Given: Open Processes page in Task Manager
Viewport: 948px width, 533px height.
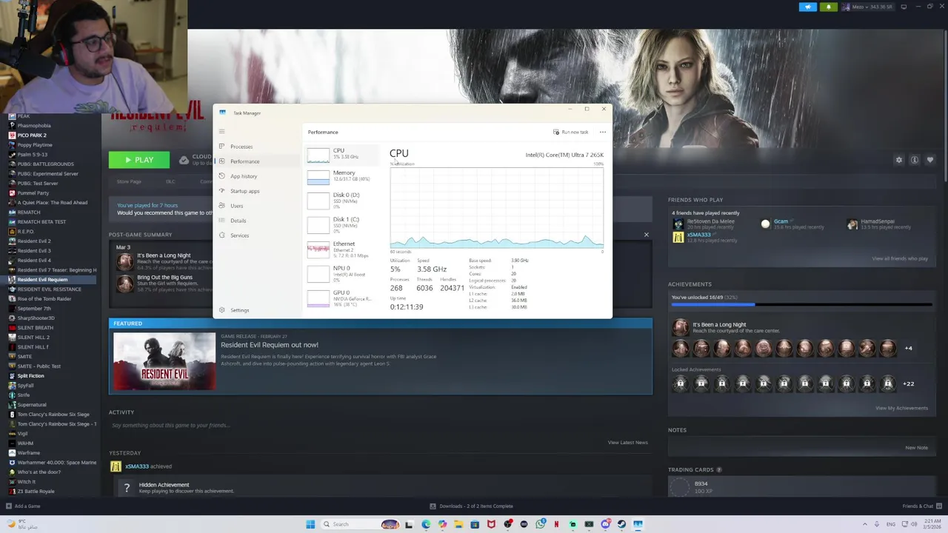Looking at the screenshot, I should (256, 147).
